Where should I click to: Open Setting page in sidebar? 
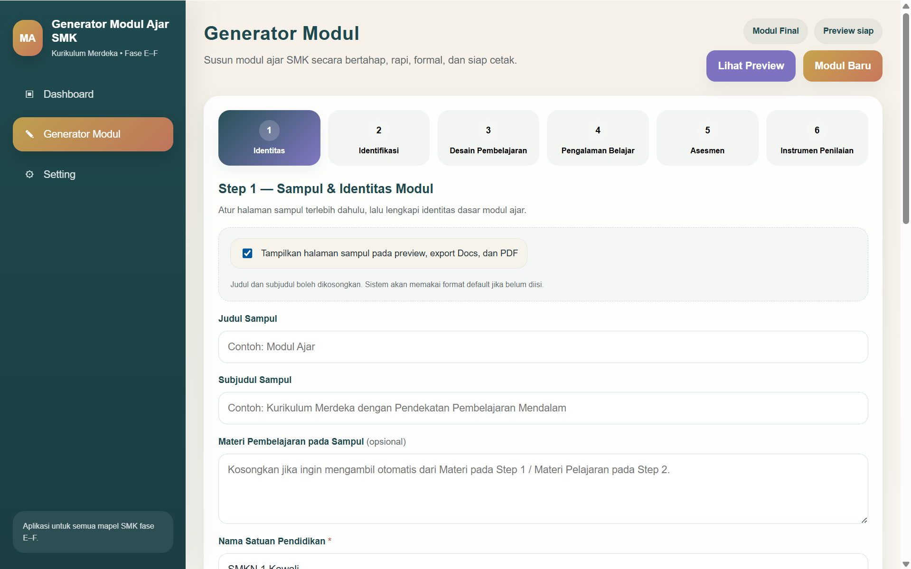coord(93,174)
